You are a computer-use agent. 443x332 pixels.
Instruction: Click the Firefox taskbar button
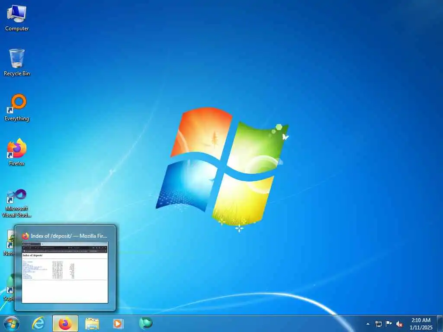click(65, 323)
